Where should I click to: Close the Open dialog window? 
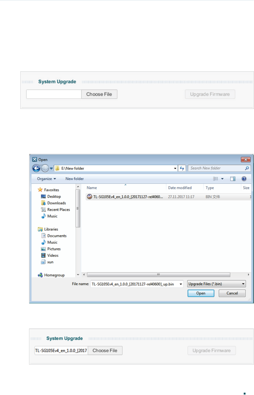(246, 159)
